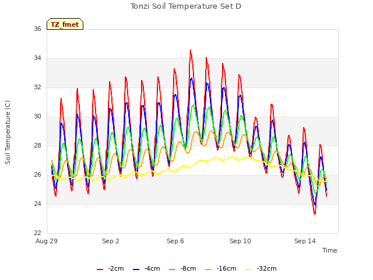Click the Sep 2 x-axis tick label
373x280 pixels.
click(111, 241)
